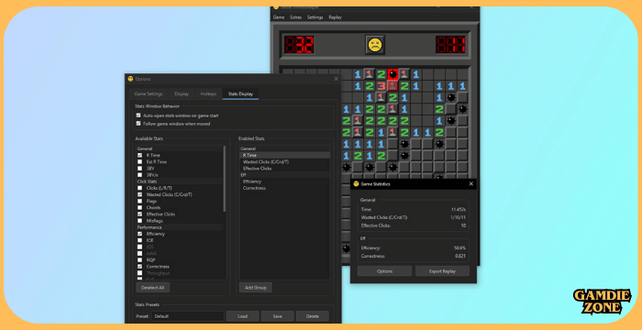The image size is (642, 330).
Task: Uncheck Correctness in Available Stats
Action: pos(140,267)
